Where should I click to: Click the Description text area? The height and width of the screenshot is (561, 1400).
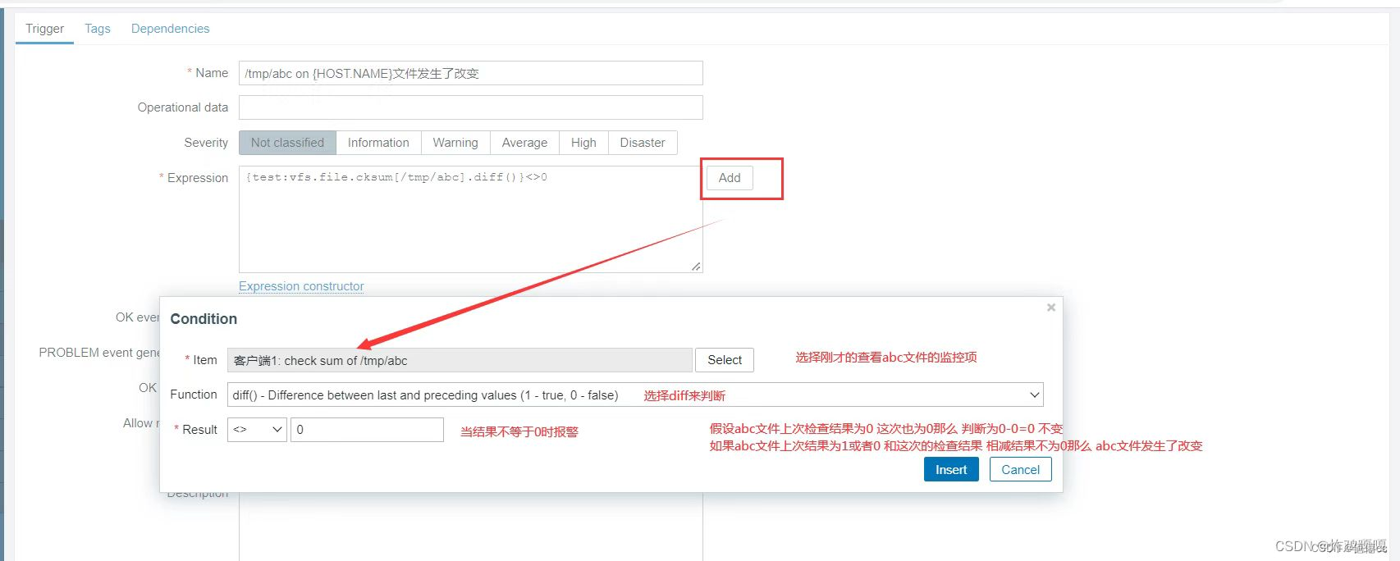pos(470,527)
